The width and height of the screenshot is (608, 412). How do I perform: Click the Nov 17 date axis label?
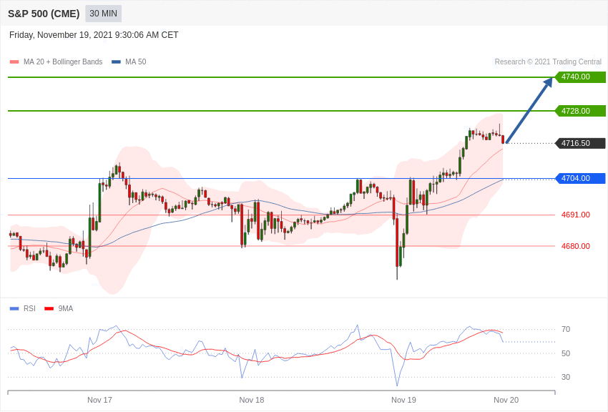click(99, 400)
